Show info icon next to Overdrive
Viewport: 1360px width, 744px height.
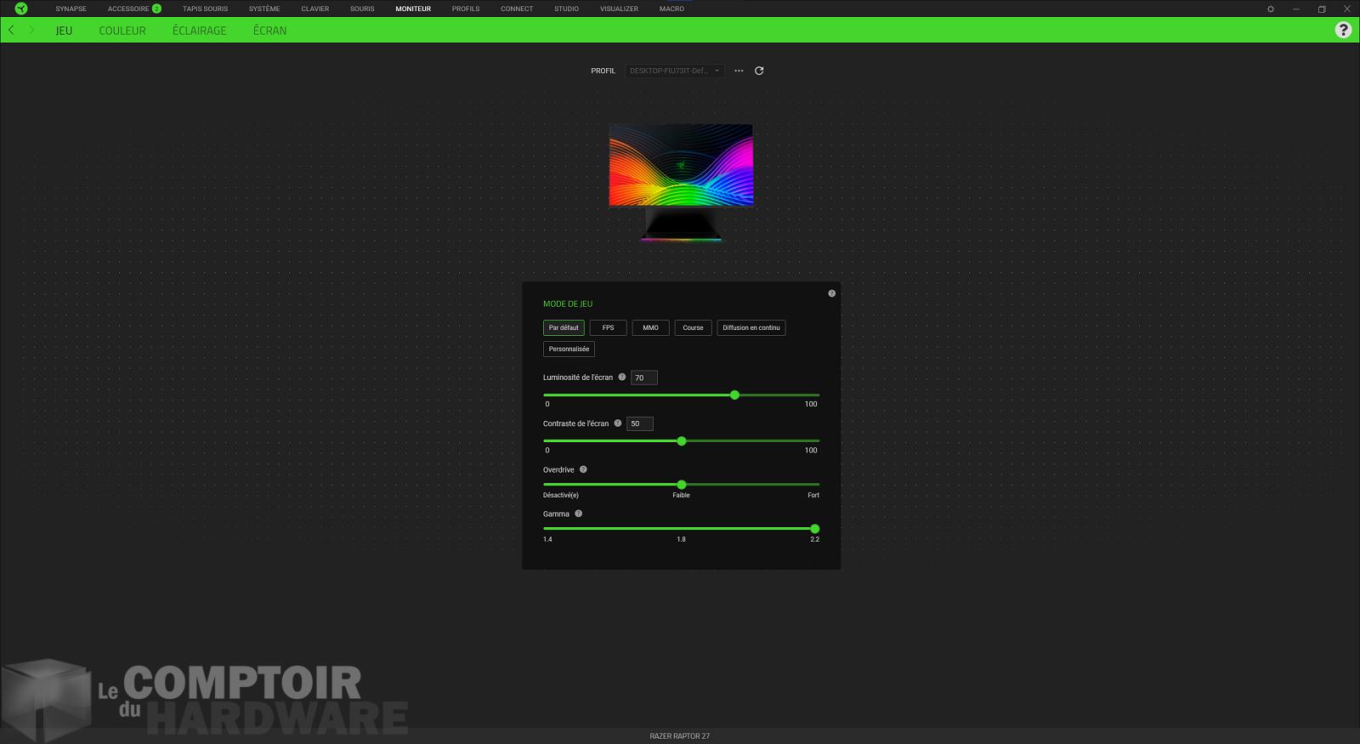pyautogui.click(x=583, y=469)
